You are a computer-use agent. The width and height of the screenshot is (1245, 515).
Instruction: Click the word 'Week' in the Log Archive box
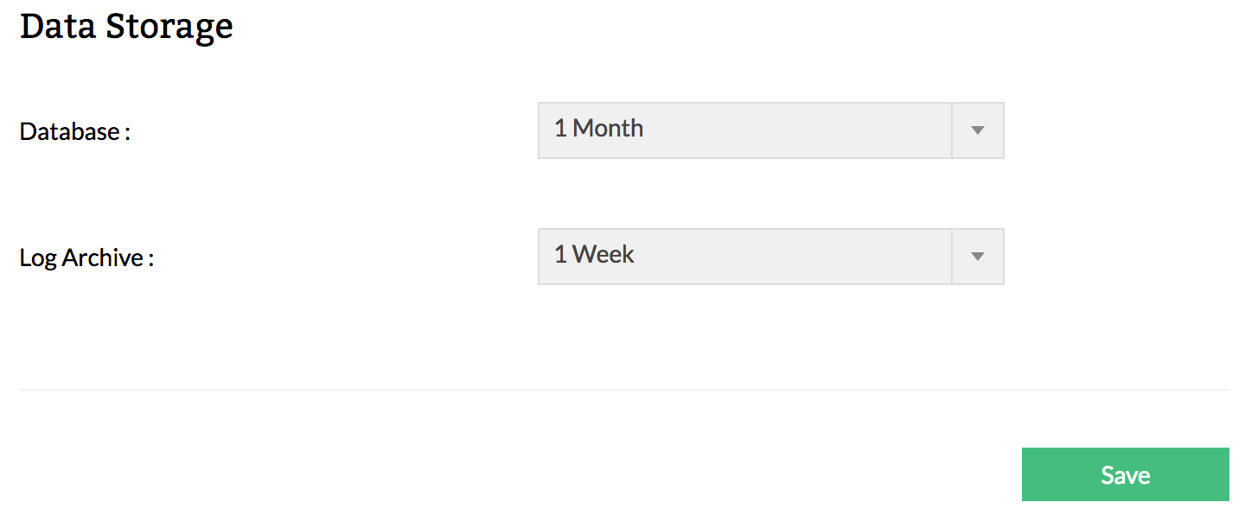(x=603, y=255)
